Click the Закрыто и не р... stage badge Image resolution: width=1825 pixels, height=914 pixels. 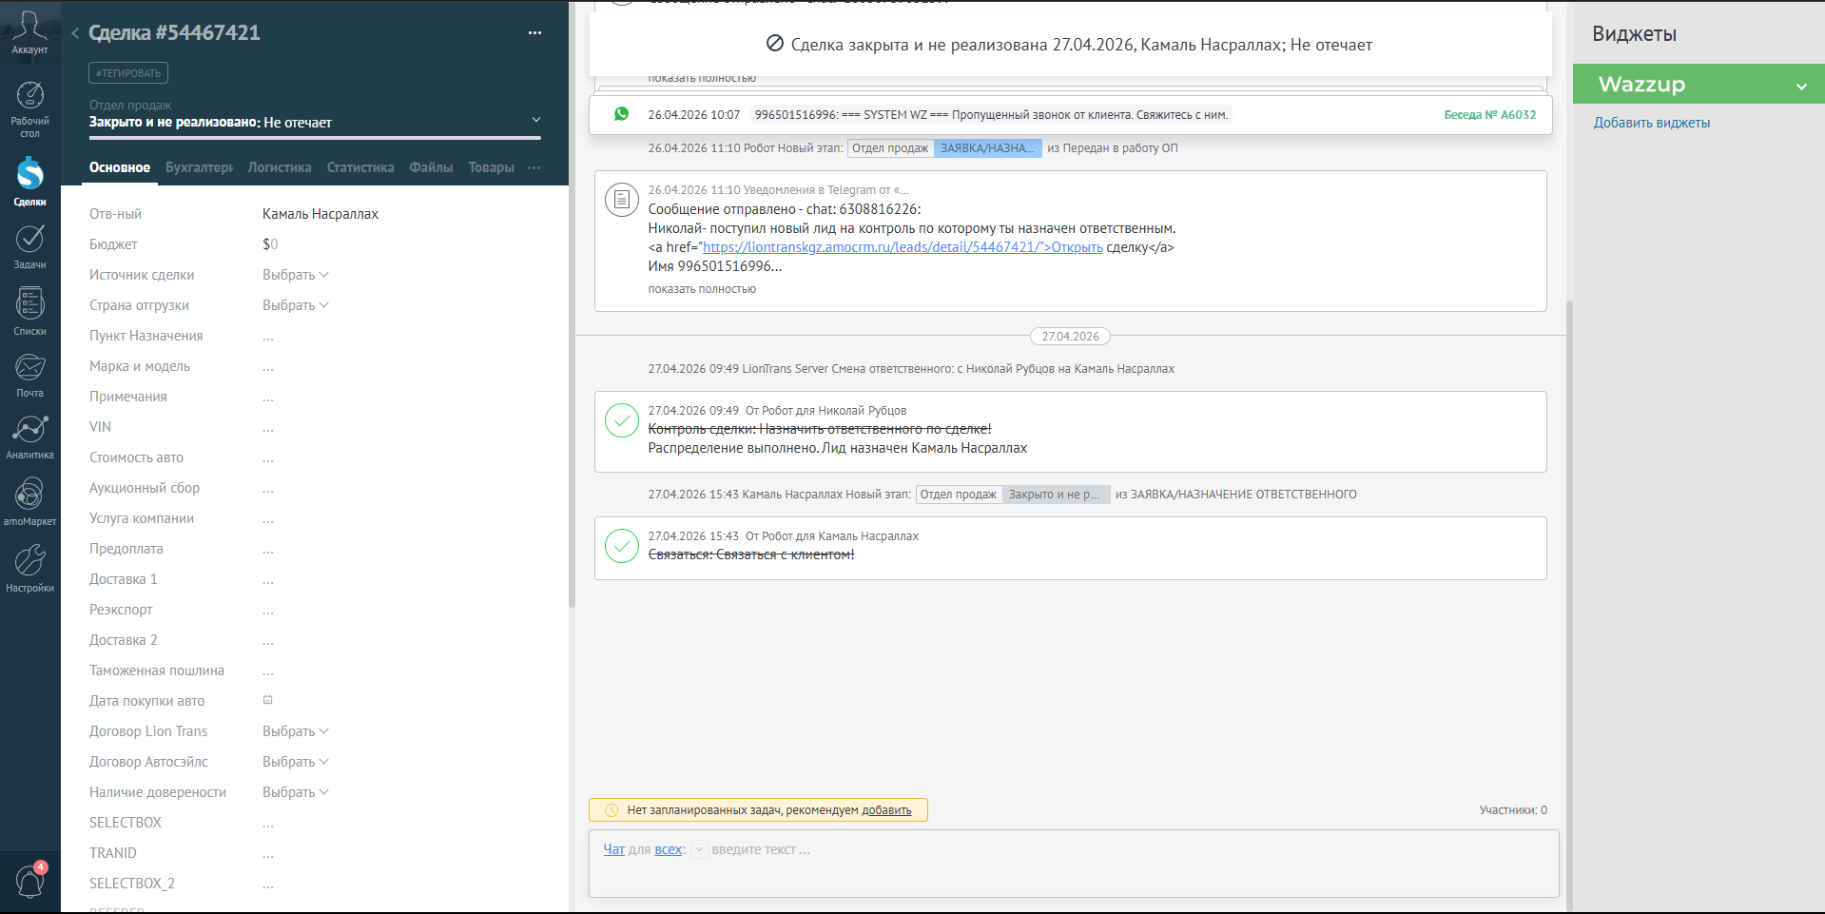coord(1056,495)
